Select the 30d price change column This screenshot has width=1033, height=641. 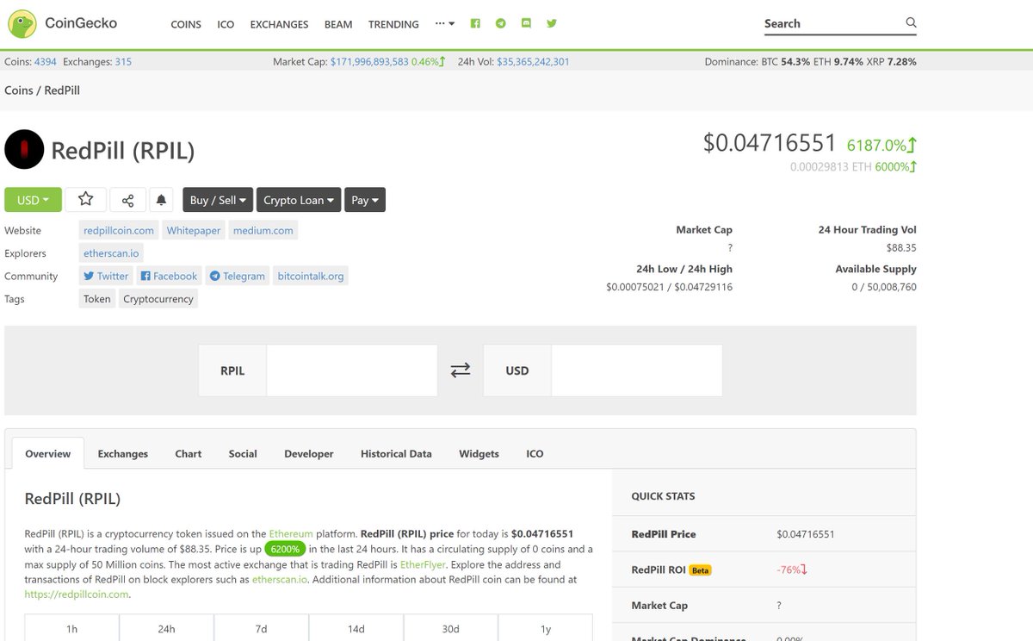450,629
